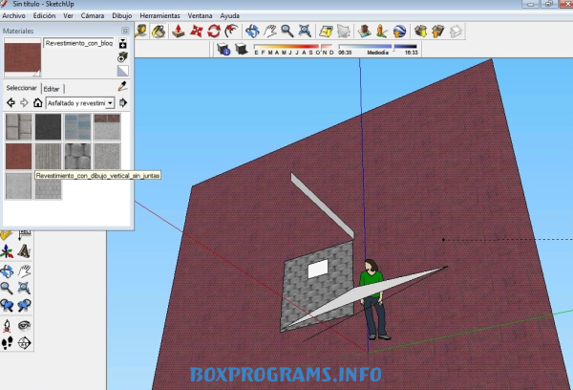Open the Archivo menu
This screenshot has width=573, height=390.
pos(14,15)
